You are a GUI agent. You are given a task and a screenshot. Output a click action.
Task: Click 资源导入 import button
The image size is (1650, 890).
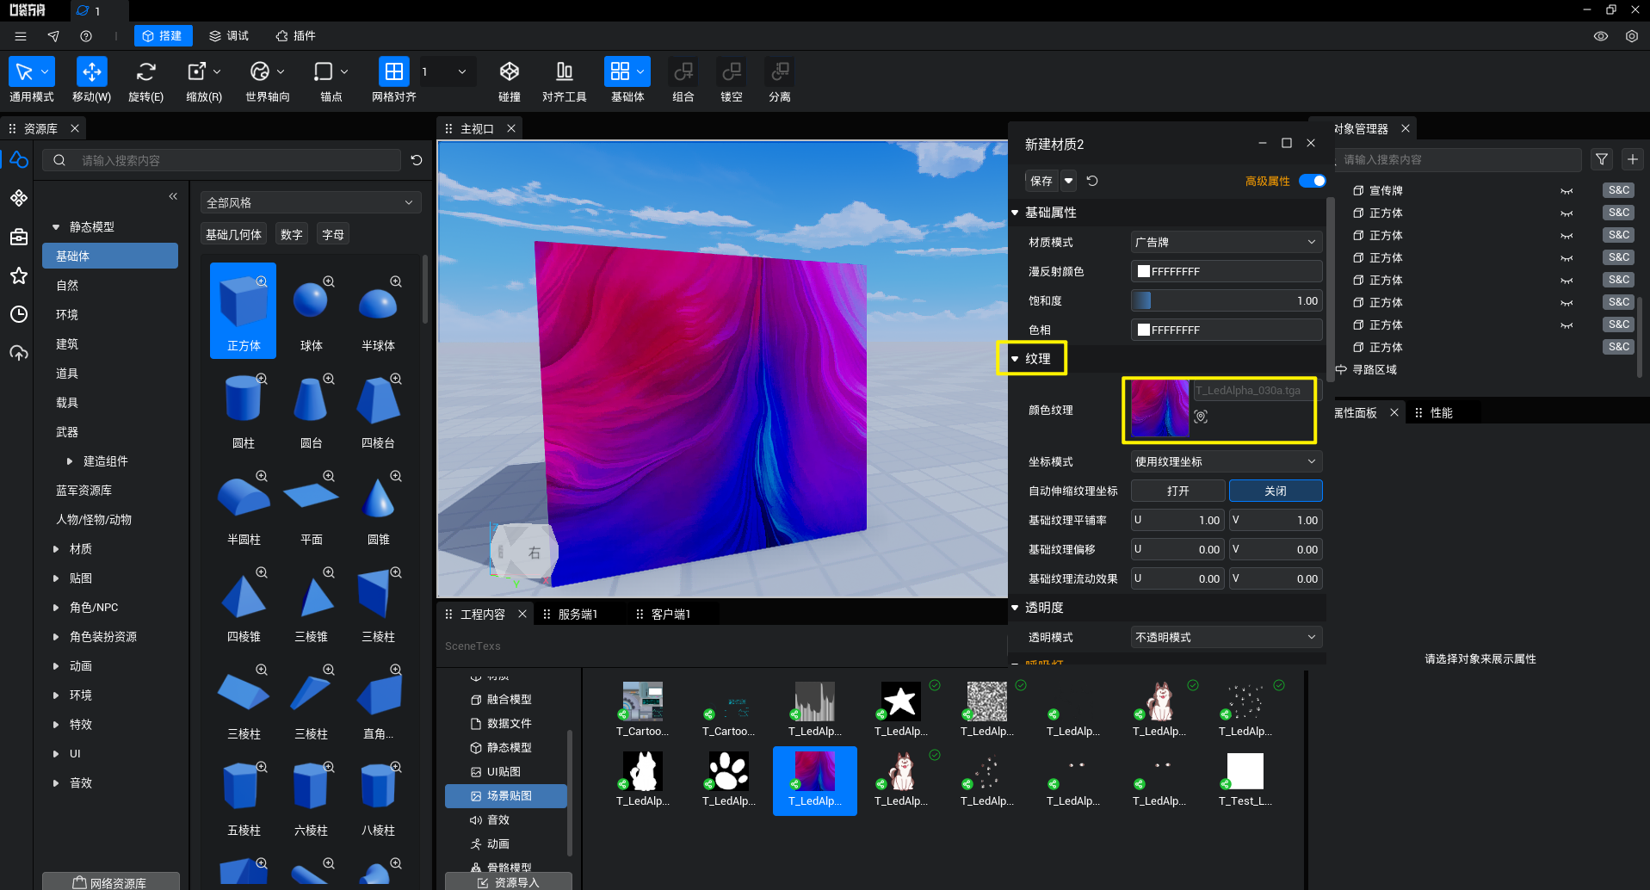click(509, 881)
